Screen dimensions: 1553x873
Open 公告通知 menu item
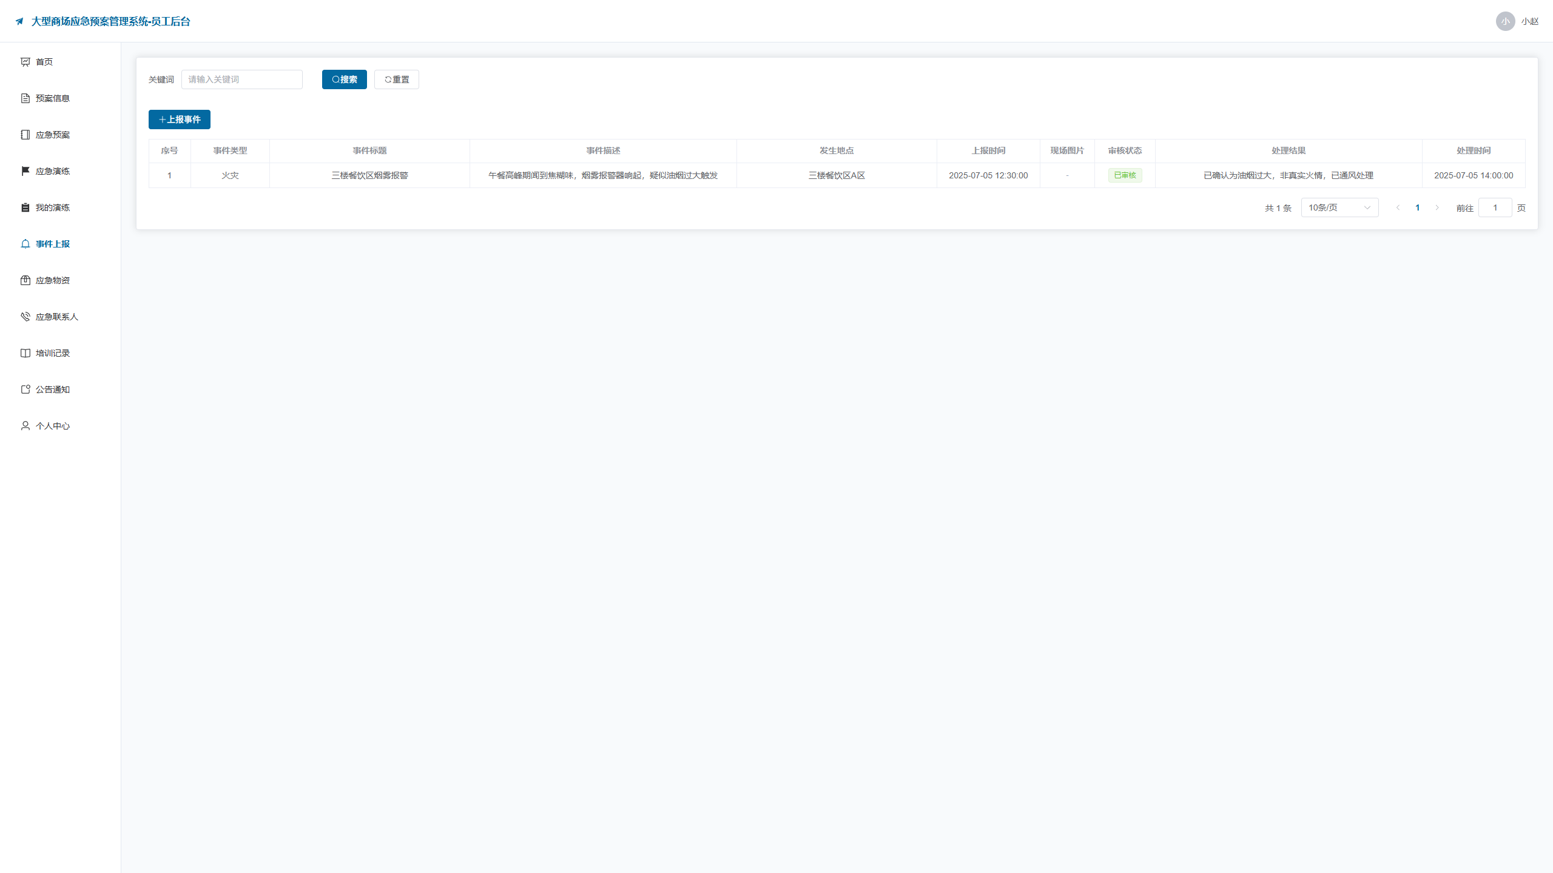(x=53, y=389)
